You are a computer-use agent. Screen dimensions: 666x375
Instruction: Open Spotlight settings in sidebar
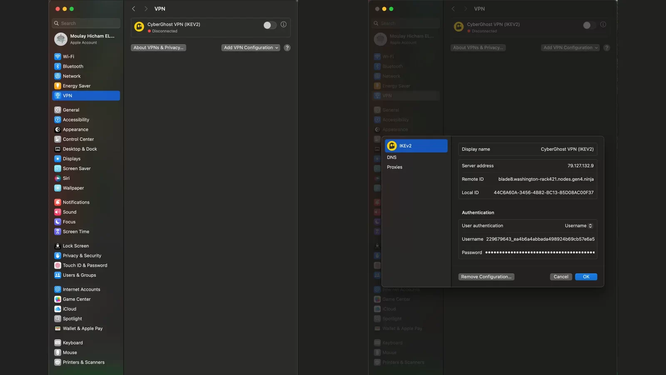click(86, 319)
